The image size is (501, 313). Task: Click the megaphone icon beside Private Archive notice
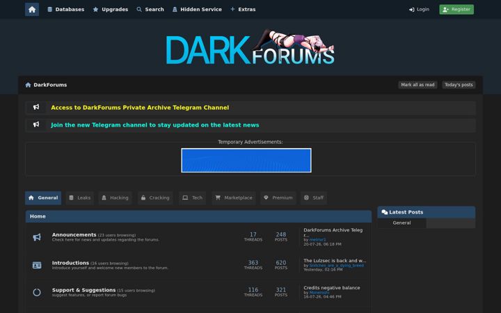(36, 107)
